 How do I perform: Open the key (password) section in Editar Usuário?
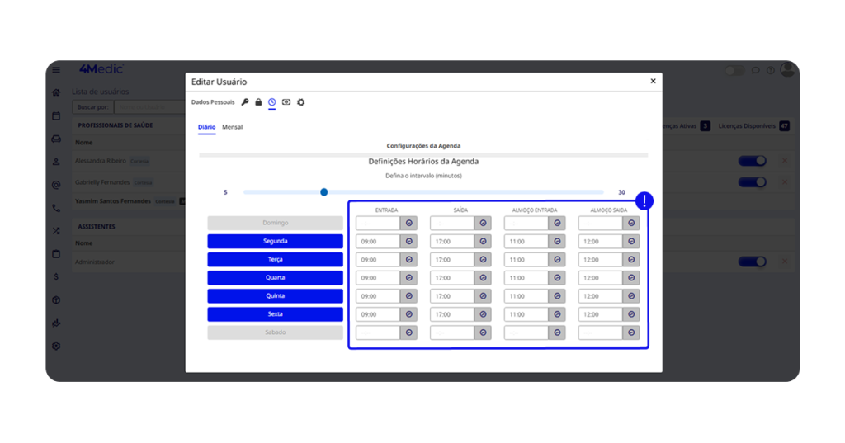(245, 102)
